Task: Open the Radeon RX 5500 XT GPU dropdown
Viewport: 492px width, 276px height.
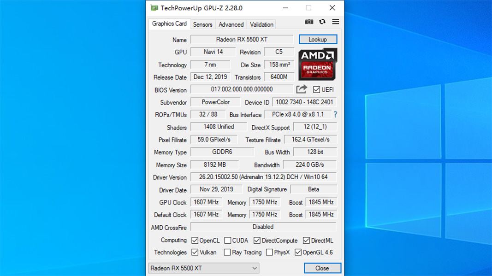Action: tap(204, 268)
